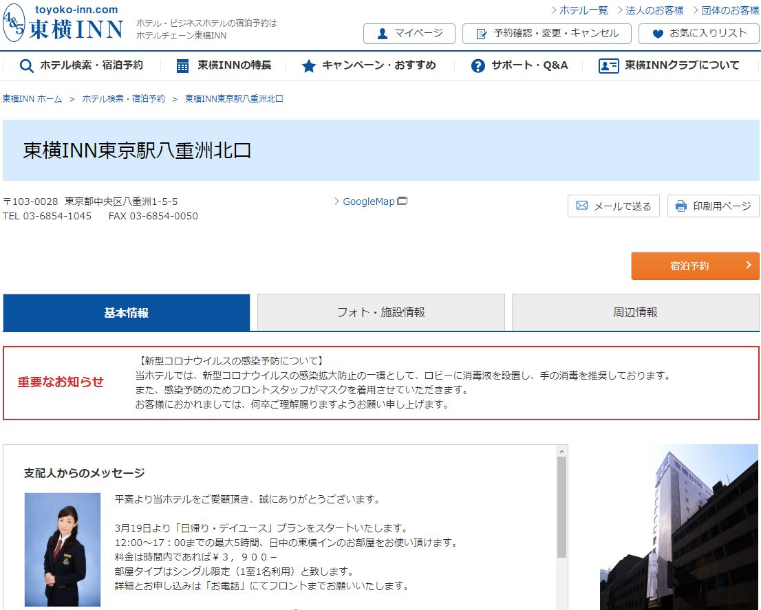Go to ホテル検索・宿泊予約 breadcrumb
Image resolution: width=761 pixels, height=610 pixels.
[123, 99]
